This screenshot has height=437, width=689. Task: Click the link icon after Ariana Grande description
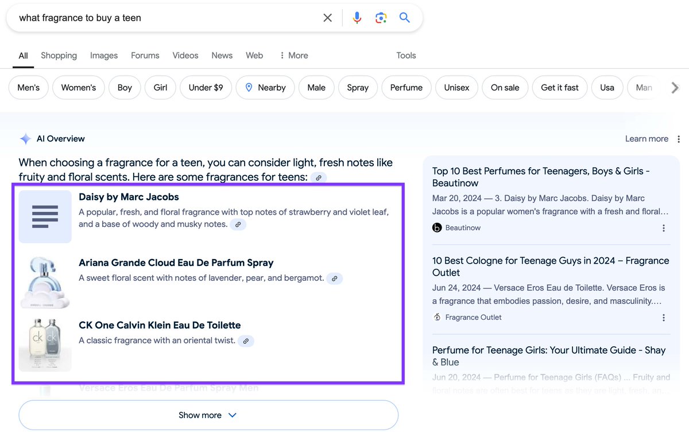point(335,279)
